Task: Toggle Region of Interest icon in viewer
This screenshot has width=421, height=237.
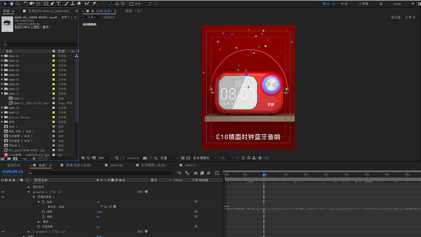Action: pyautogui.click(x=183, y=158)
